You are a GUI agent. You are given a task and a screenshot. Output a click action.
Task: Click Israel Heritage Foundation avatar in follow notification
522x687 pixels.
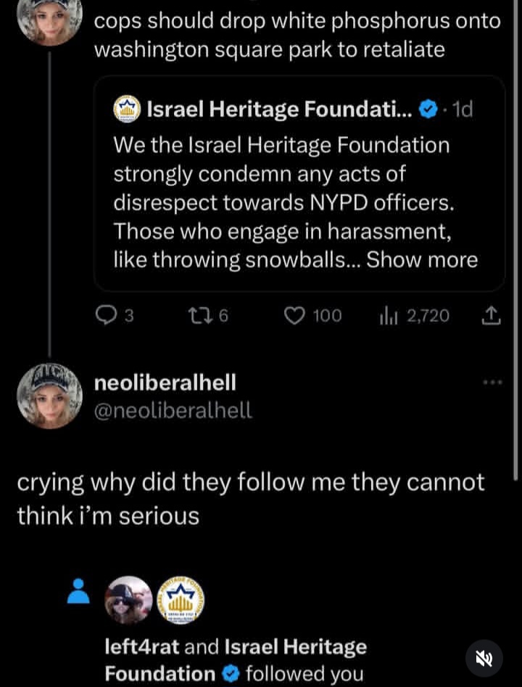pos(181,600)
